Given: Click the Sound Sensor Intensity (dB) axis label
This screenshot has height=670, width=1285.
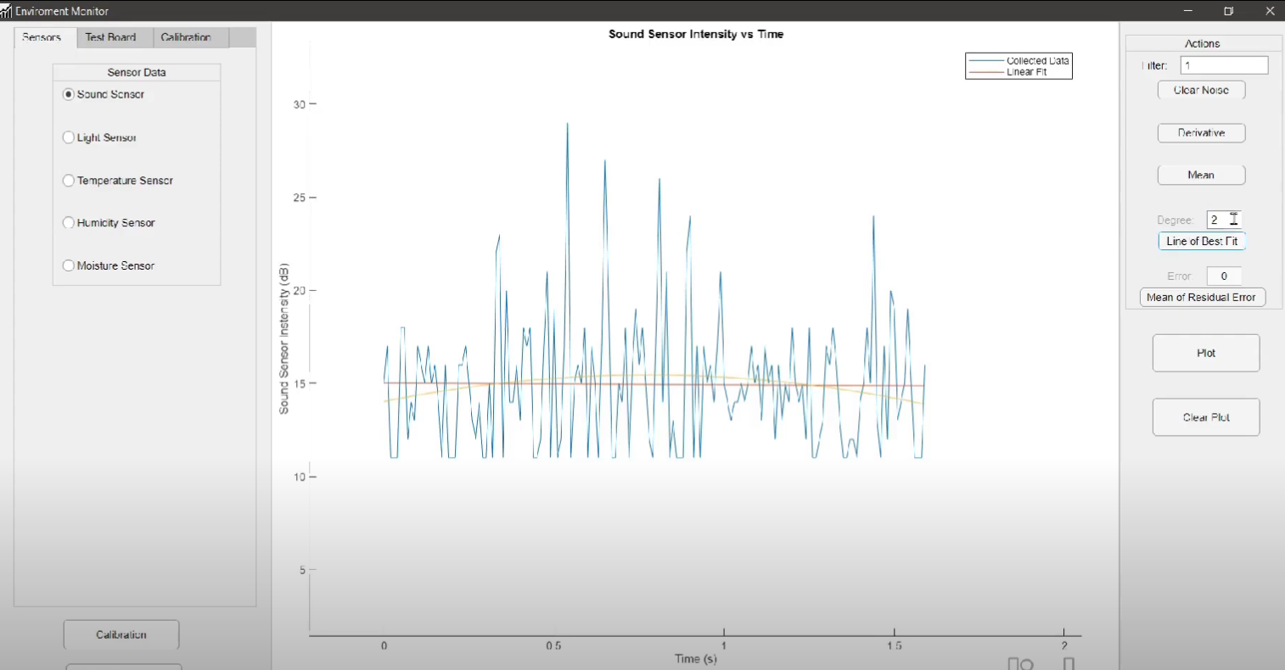Looking at the screenshot, I should tap(284, 338).
